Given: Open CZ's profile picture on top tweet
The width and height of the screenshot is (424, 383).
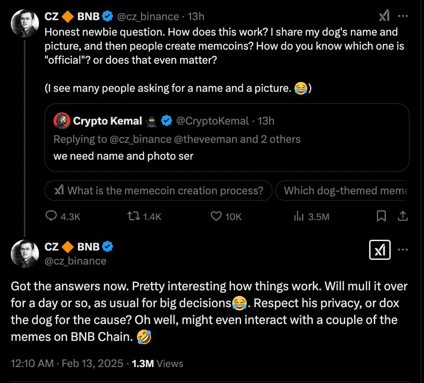Looking at the screenshot, I should coord(25,22).
